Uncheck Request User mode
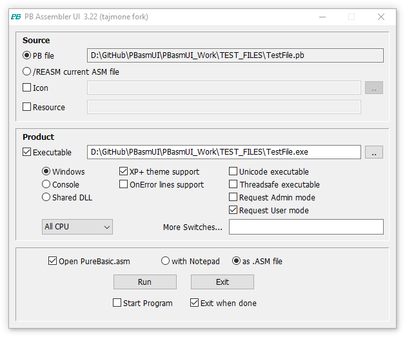This screenshot has height=337, width=405. tap(233, 210)
